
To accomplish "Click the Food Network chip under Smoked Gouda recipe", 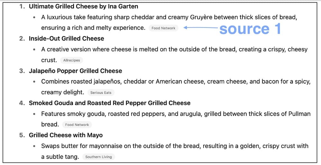I will tap(77, 125).
